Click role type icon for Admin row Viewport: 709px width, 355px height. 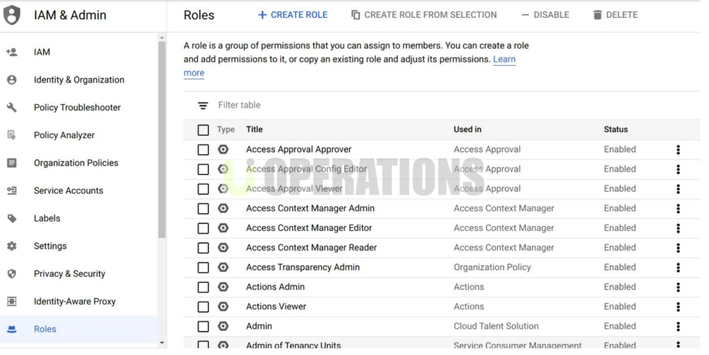point(223,326)
